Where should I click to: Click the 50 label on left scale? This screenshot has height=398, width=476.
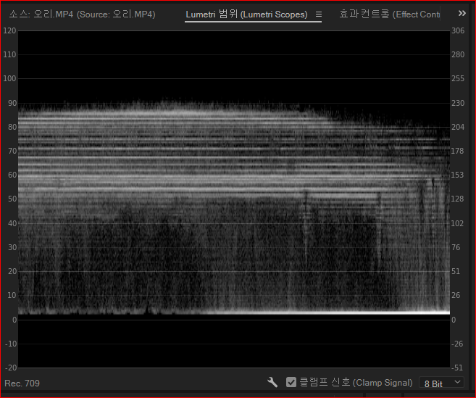coord(12,199)
